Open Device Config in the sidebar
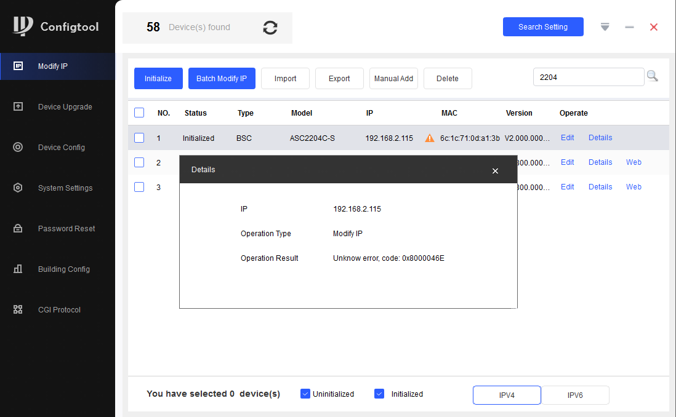The height and width of the screenshot is (417, 676). tap(61, 148)
